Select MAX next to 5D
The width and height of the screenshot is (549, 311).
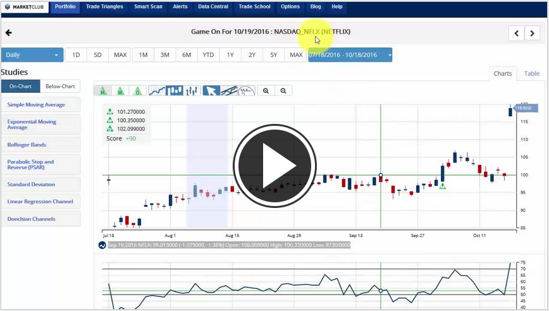[x=120, y=55]
